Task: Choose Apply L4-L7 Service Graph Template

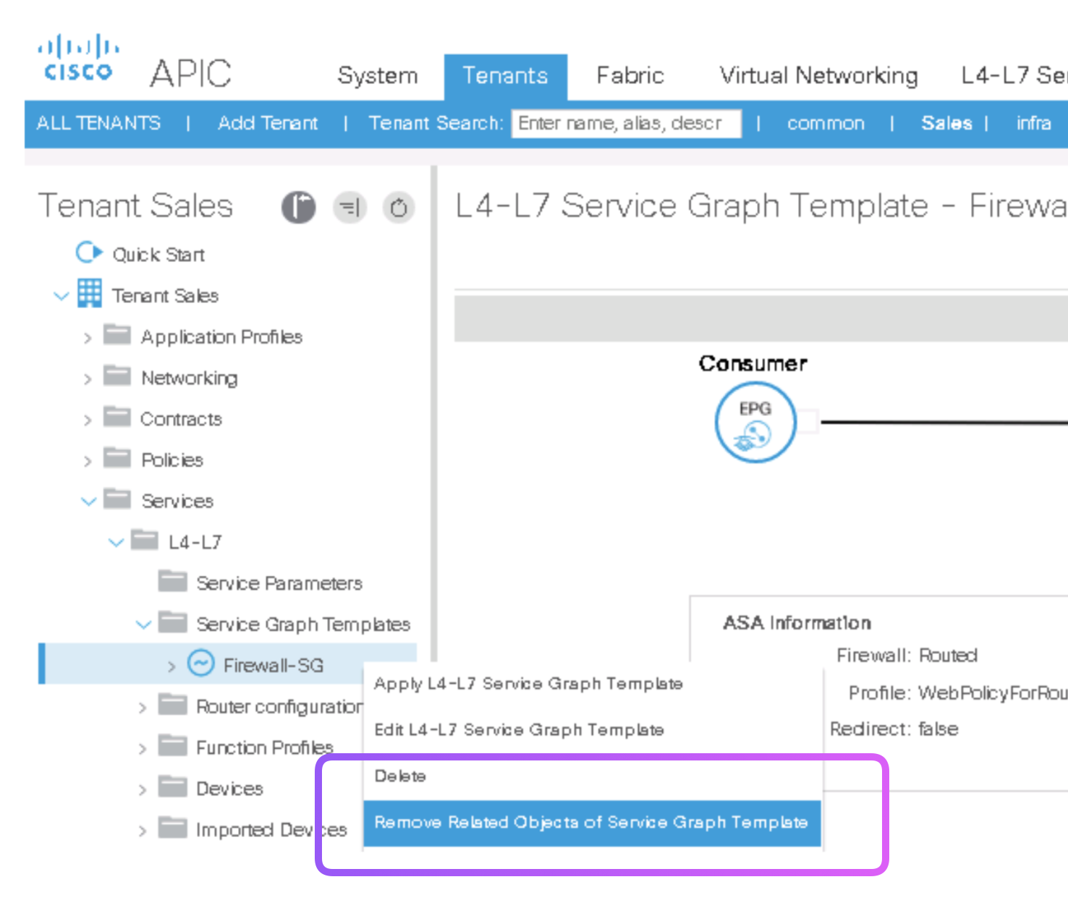Action: [528, 684]
